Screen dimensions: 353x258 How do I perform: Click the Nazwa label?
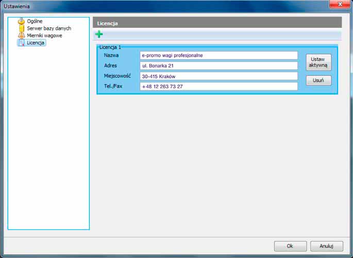pyautogui.click(x=111, y=55)
